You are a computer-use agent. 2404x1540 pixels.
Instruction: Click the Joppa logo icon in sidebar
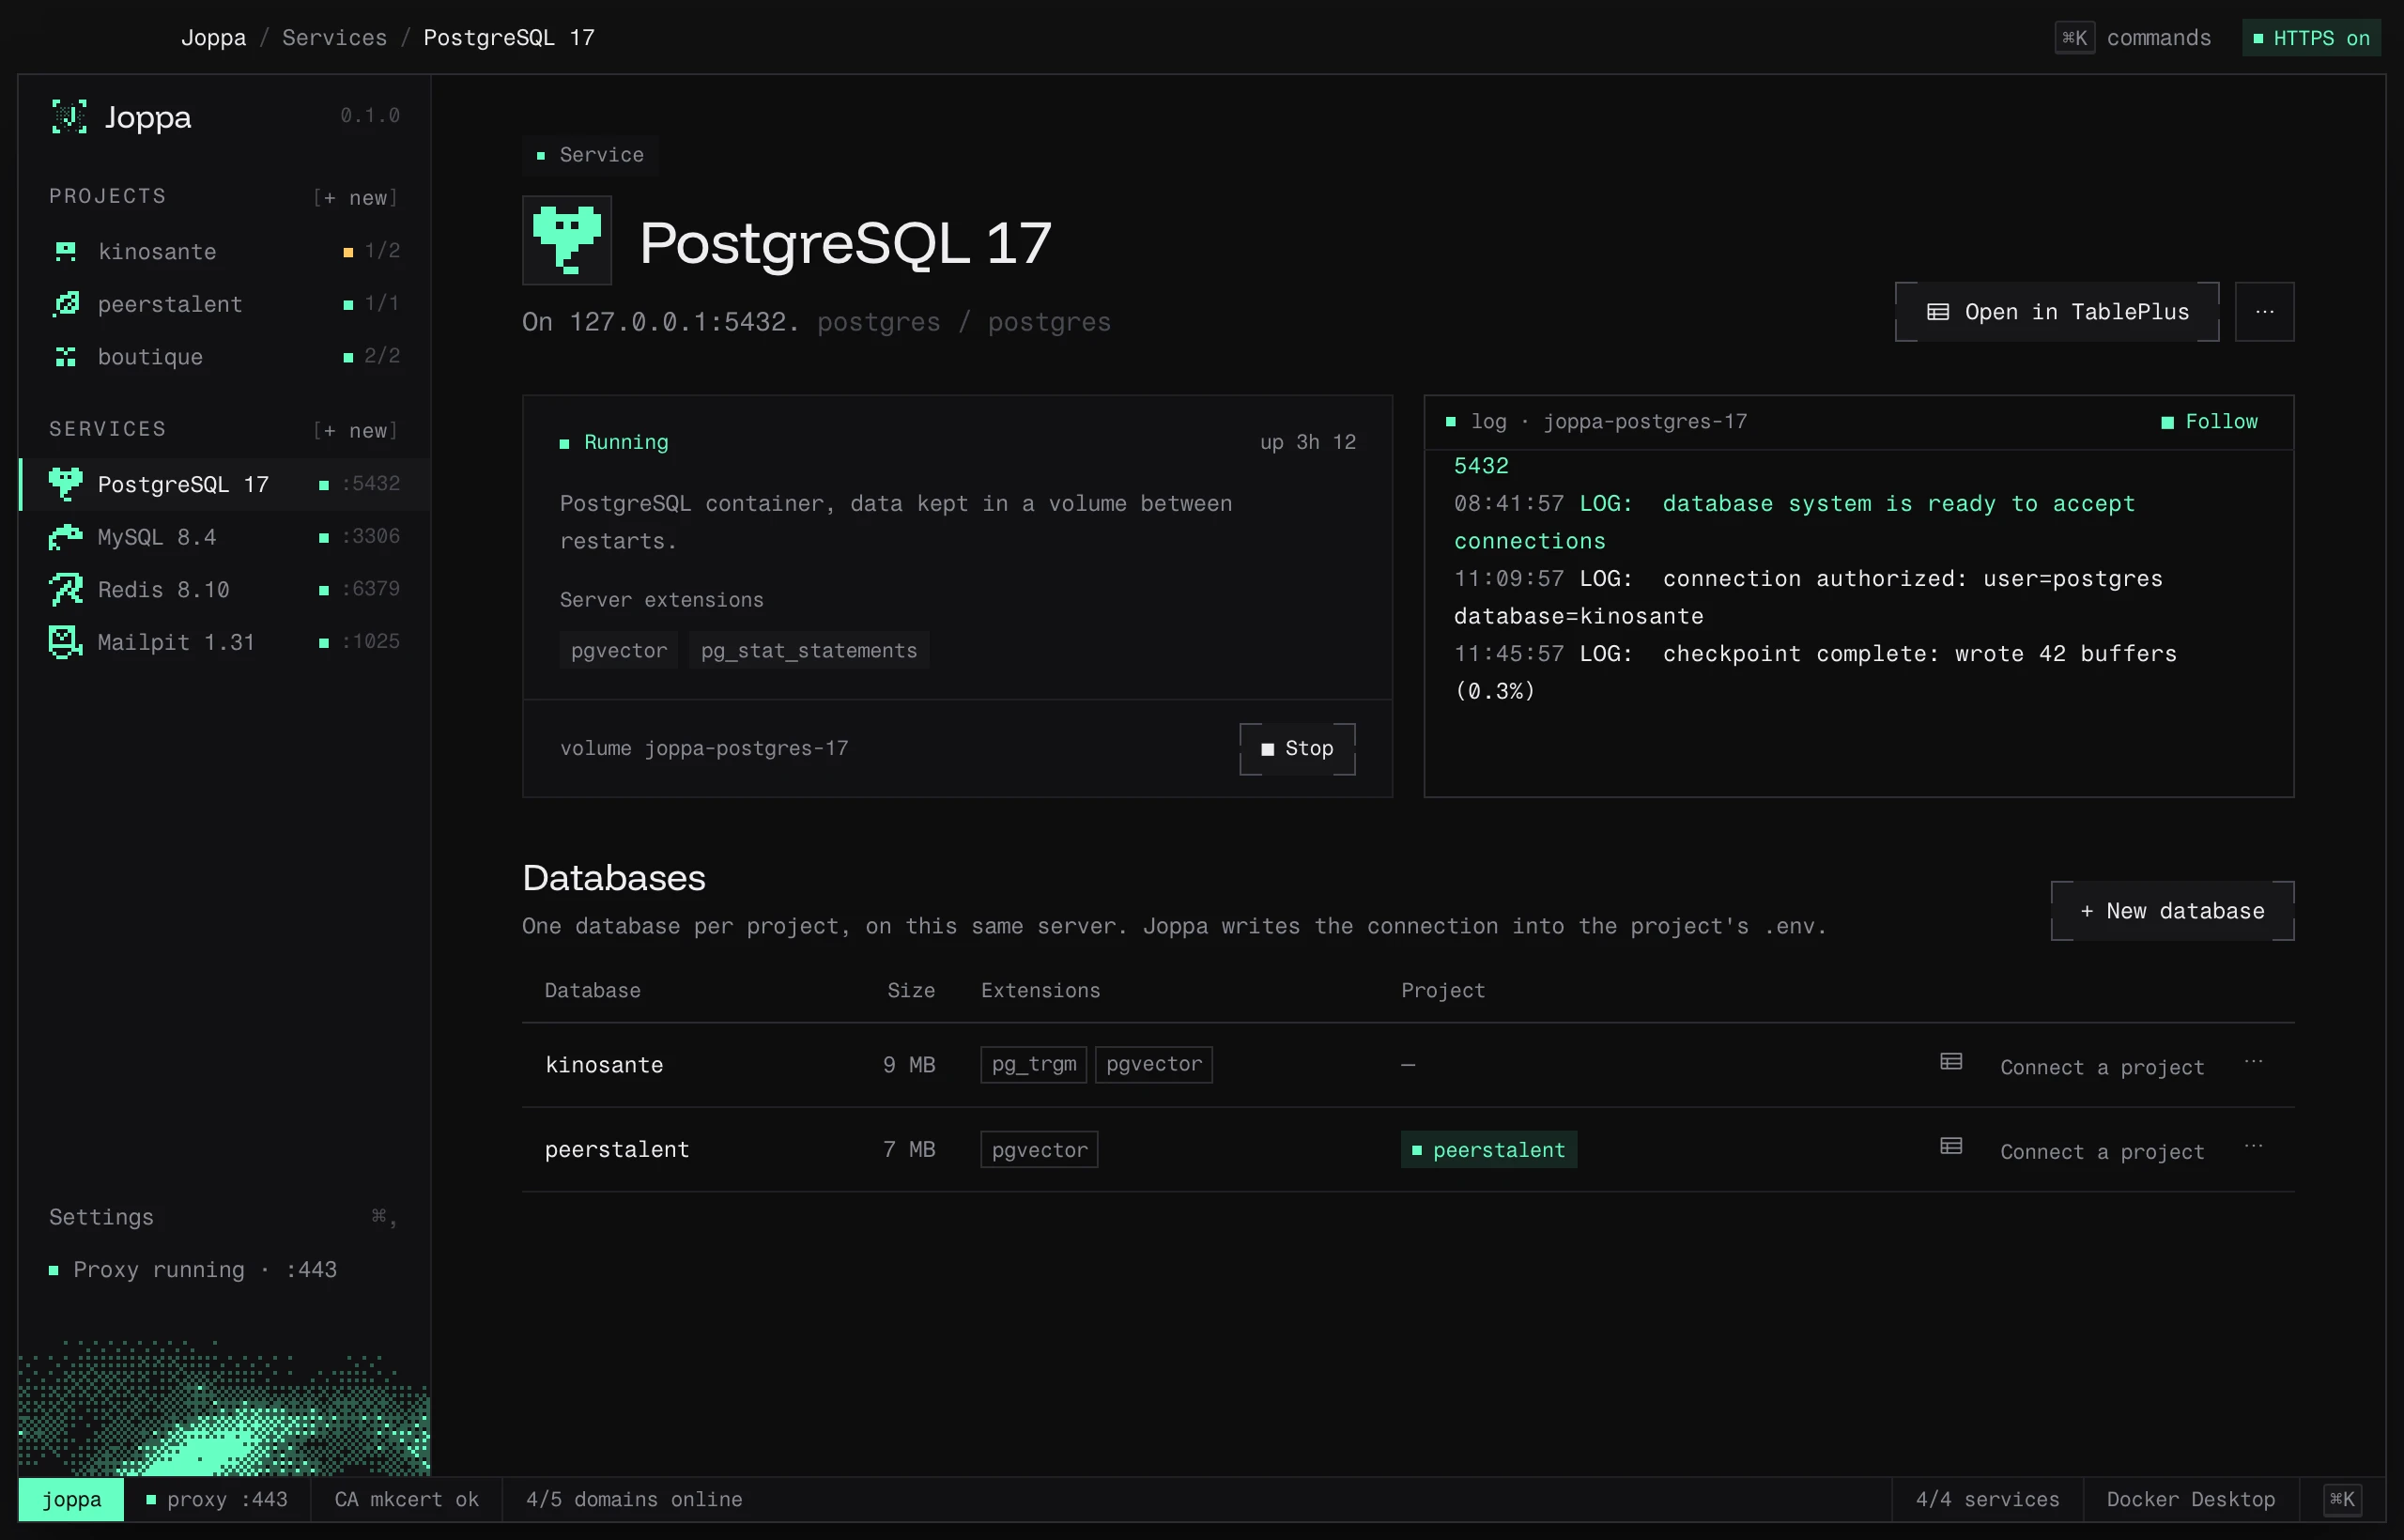click(x=69, y=117)
